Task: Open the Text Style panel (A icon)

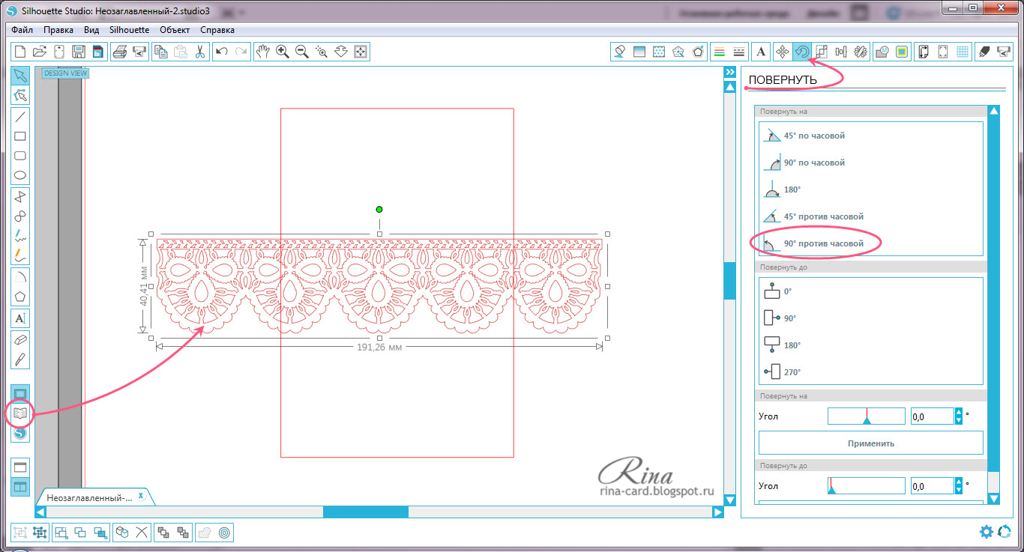Action: tap(761, 52)
